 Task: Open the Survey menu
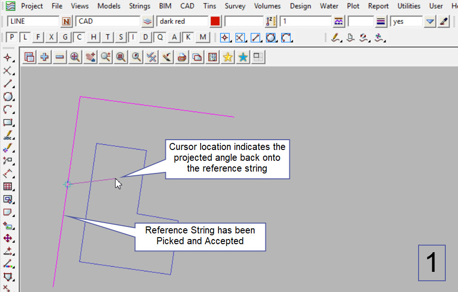[x=235, y=6]
